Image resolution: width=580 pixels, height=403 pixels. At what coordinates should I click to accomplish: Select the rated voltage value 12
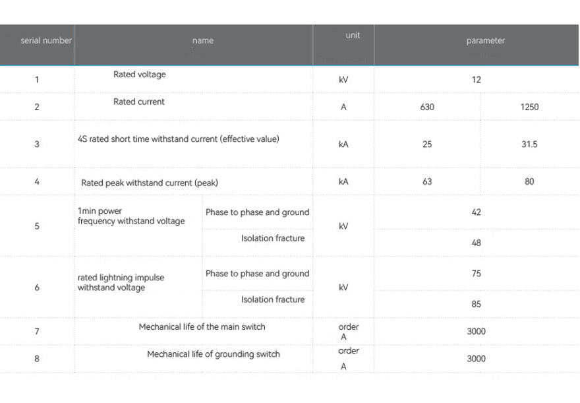[x=477, y=80]
